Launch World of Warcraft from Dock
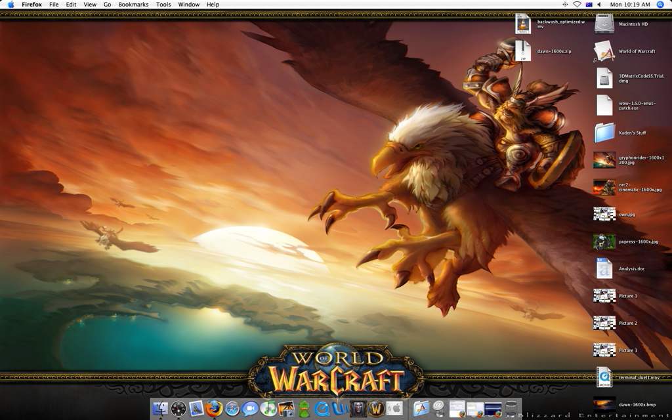This screenshot has width=672, height=420. pos(376,408)
